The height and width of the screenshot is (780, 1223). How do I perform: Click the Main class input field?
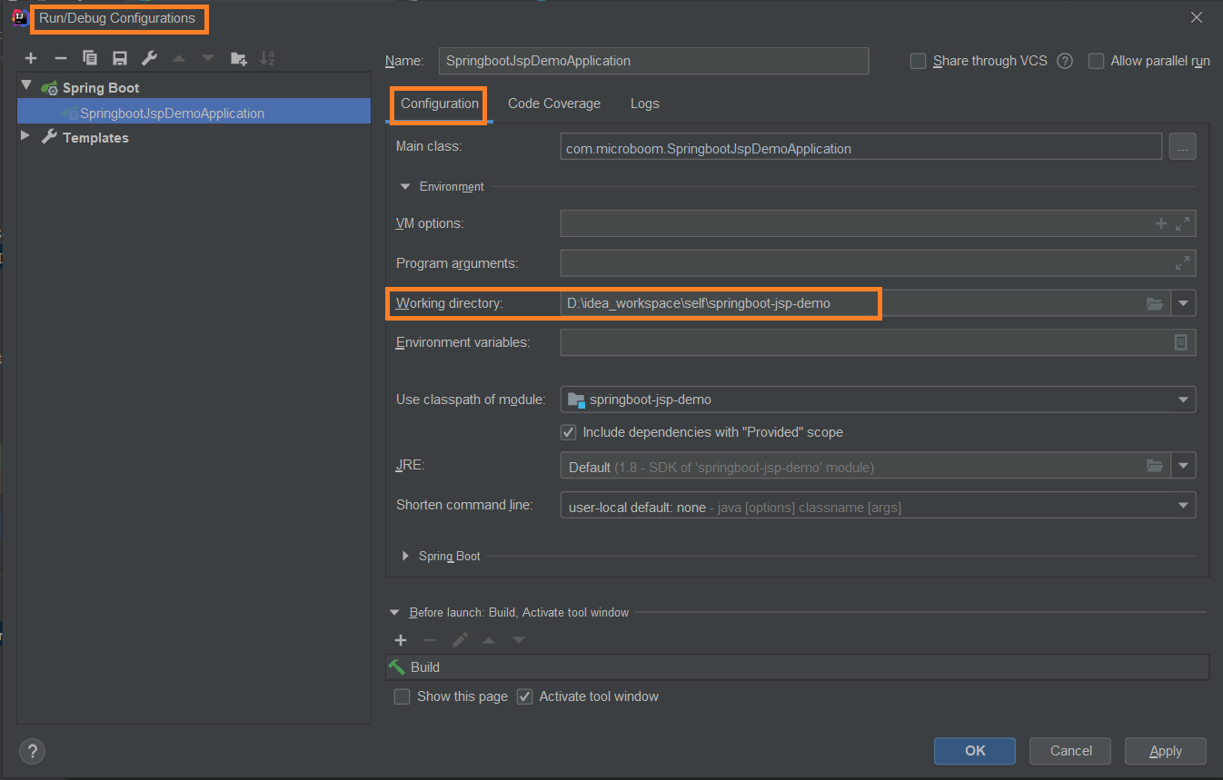pos(861,147)
